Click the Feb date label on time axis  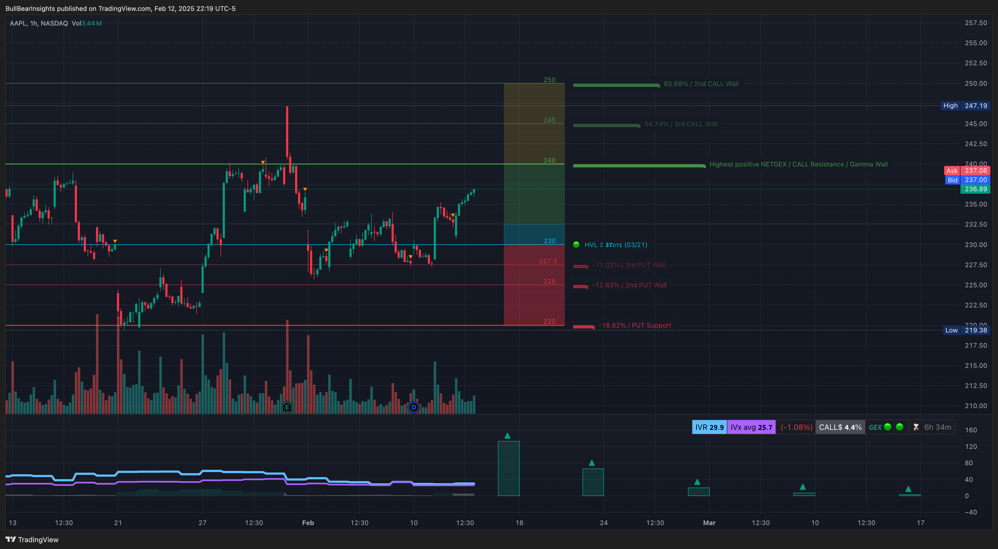[x=308, y=523]
